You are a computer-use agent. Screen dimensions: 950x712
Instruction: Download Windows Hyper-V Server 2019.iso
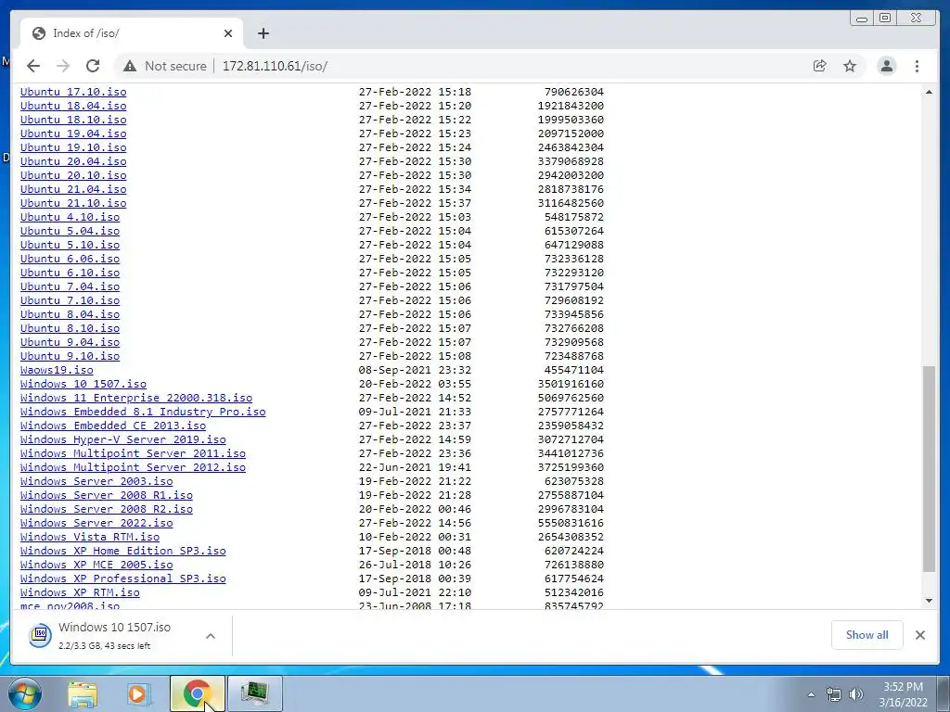(x=123, y=440)
